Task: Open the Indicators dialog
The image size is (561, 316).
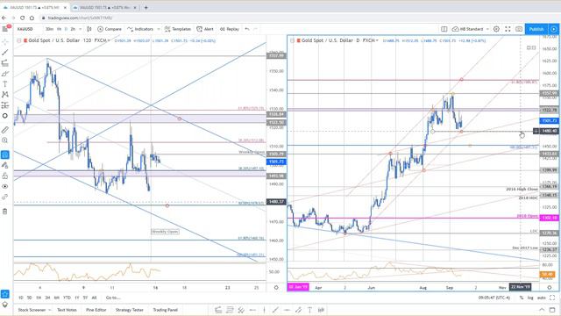Action: click(x=140, y=29)
